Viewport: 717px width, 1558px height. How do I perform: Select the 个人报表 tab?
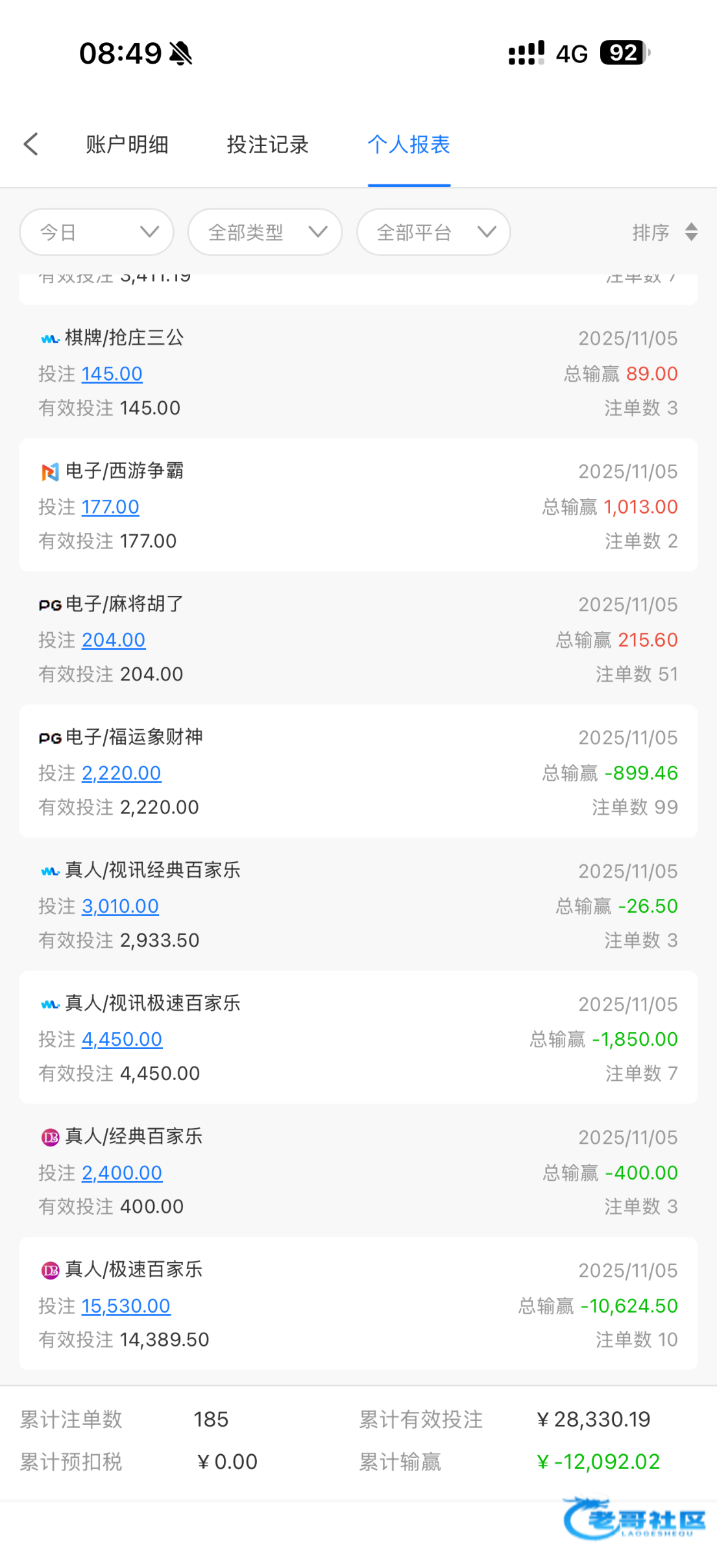click(x=409, y=144)
